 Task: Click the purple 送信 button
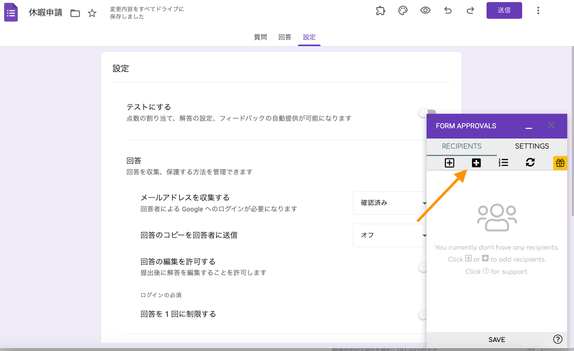504,10
